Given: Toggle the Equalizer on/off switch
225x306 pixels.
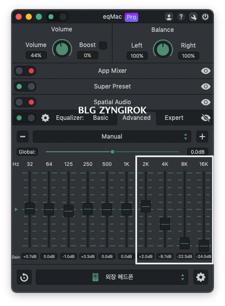Looking at the screenshot, I should point(25,118).
